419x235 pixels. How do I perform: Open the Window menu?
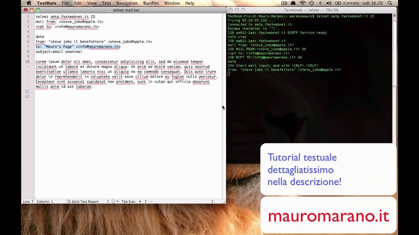click(x=172, y=3)
